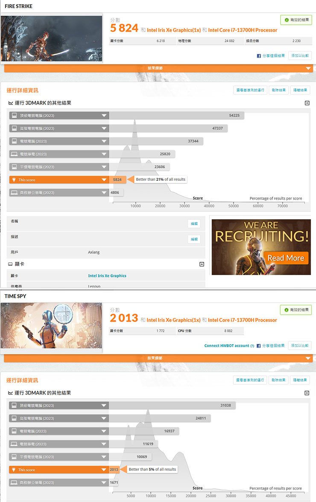
Task: Open Time Spy Intel Iris Xe Graphics(1x) link
Action: (x=173, y=320)
